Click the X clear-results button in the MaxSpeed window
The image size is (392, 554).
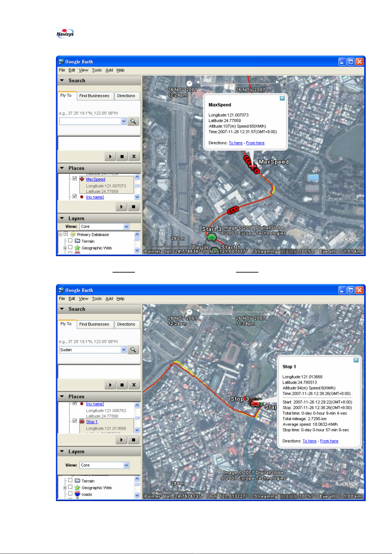click(x=134, y=157)
